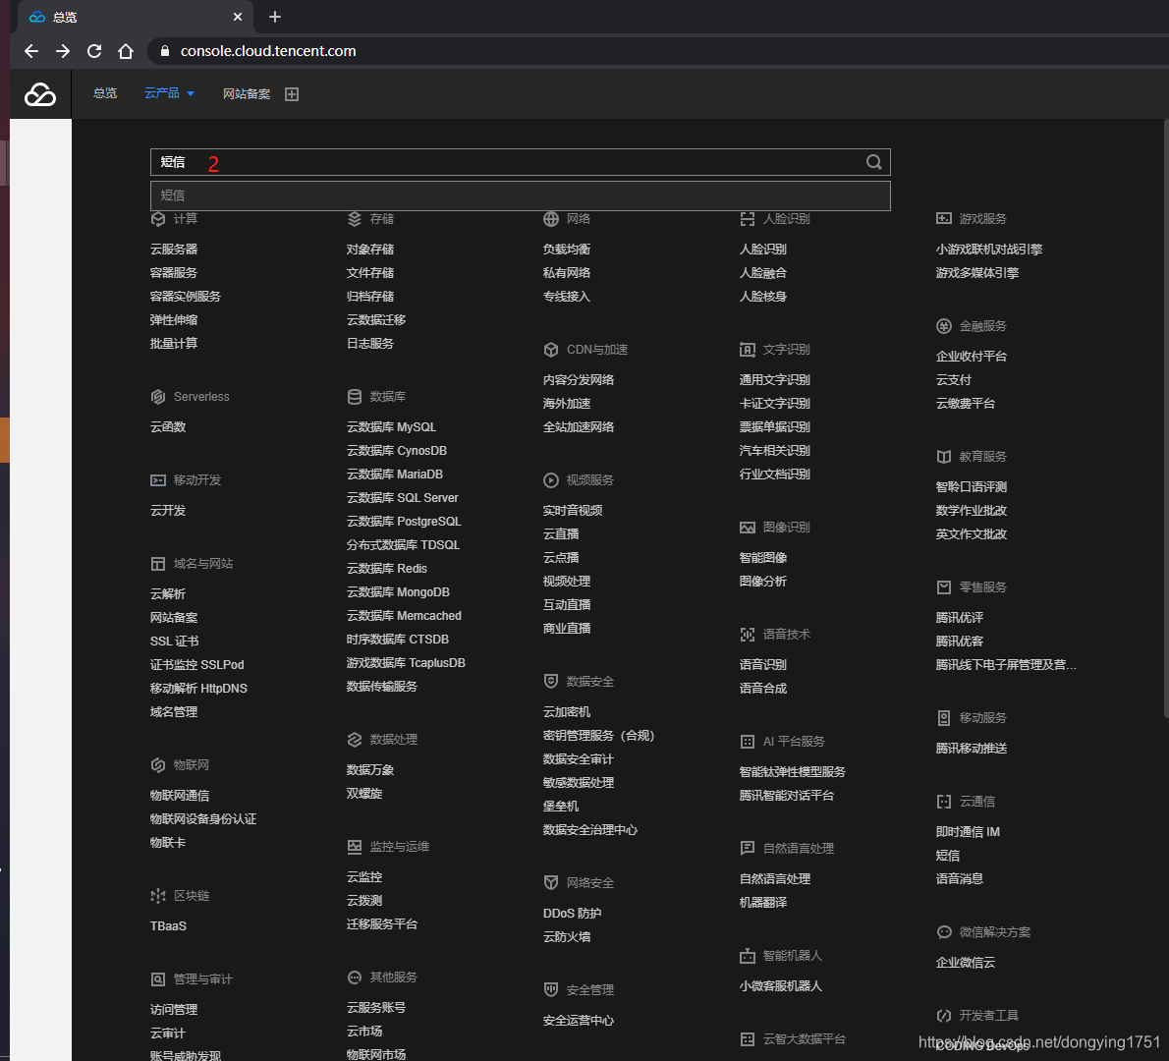Screen dimensions: 1169x1061
Task: Click the browser forward arrow
Action: [63, 51]
